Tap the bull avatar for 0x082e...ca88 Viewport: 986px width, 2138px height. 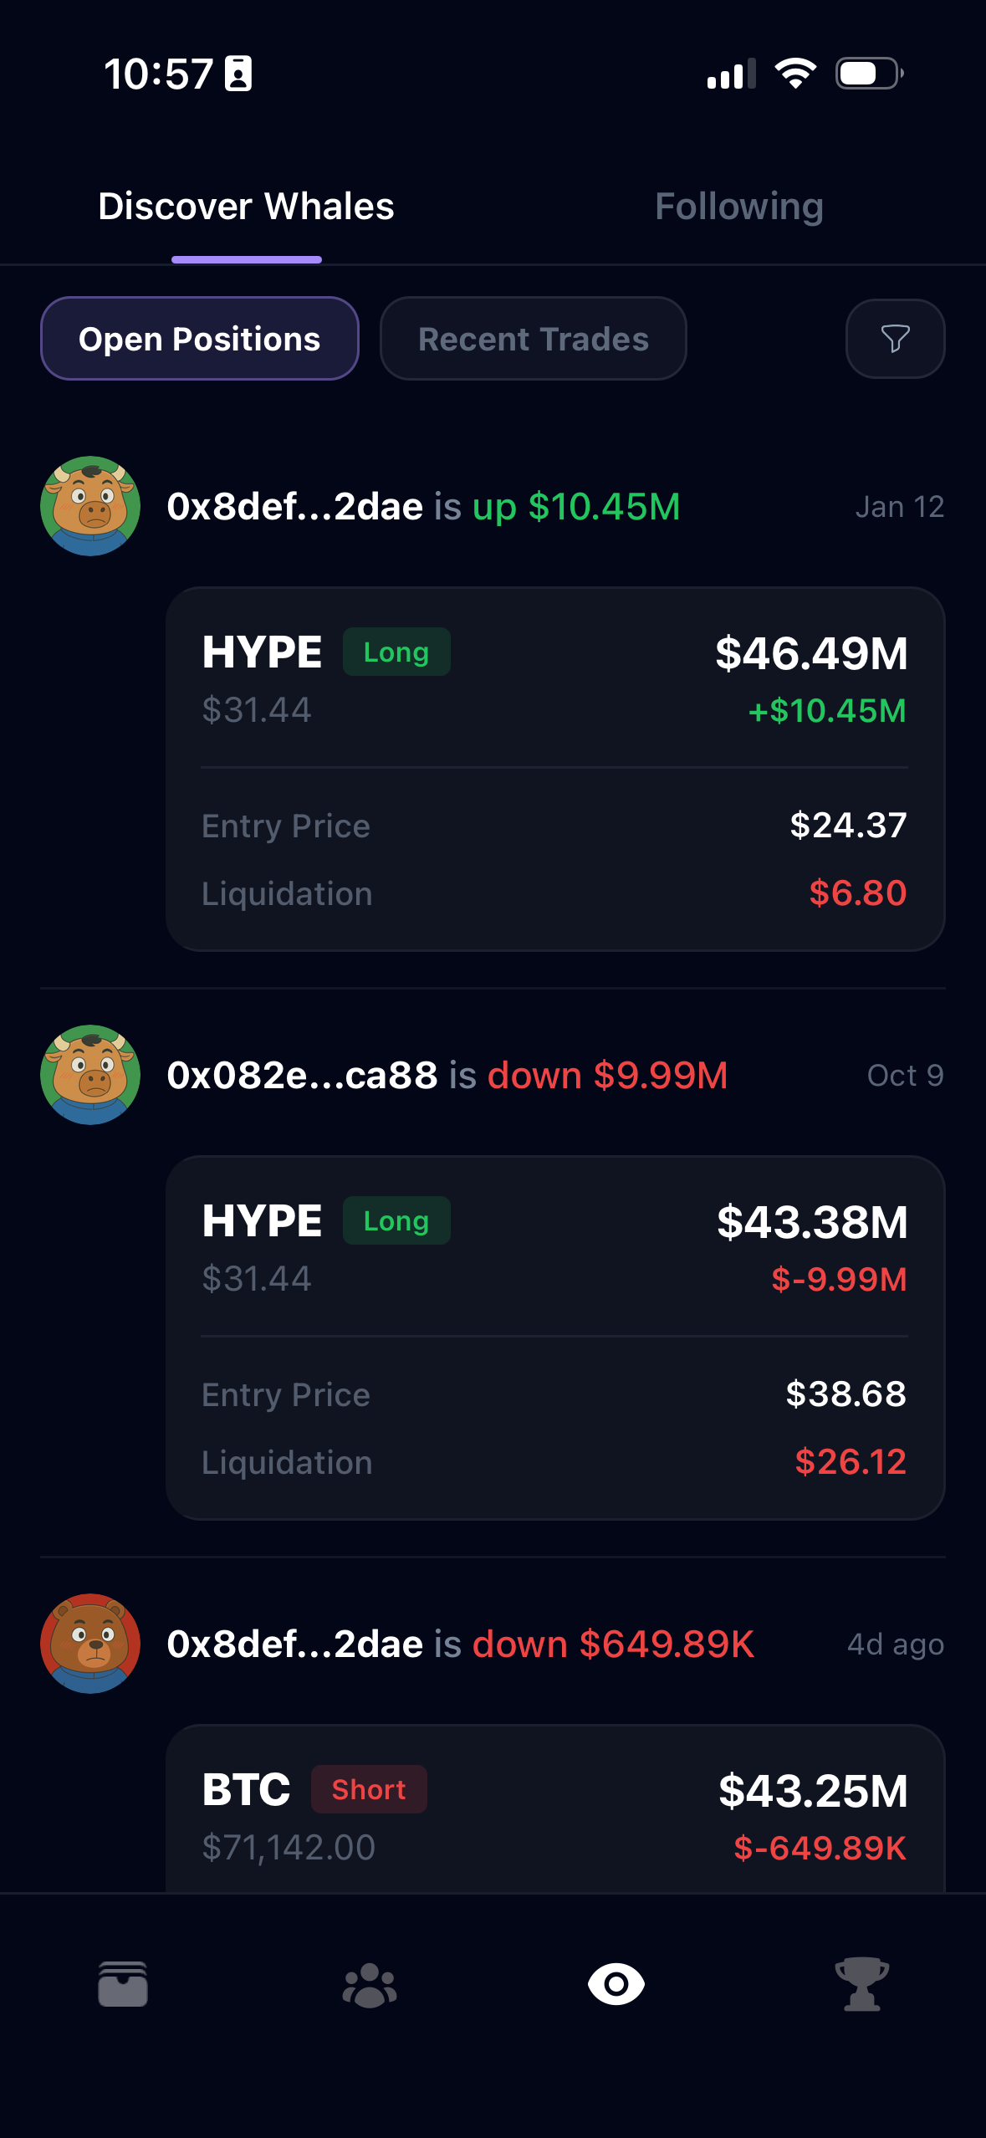tap(90, 1075)
